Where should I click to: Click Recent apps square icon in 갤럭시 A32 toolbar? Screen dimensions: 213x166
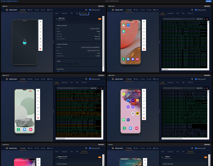pos(40,28)
